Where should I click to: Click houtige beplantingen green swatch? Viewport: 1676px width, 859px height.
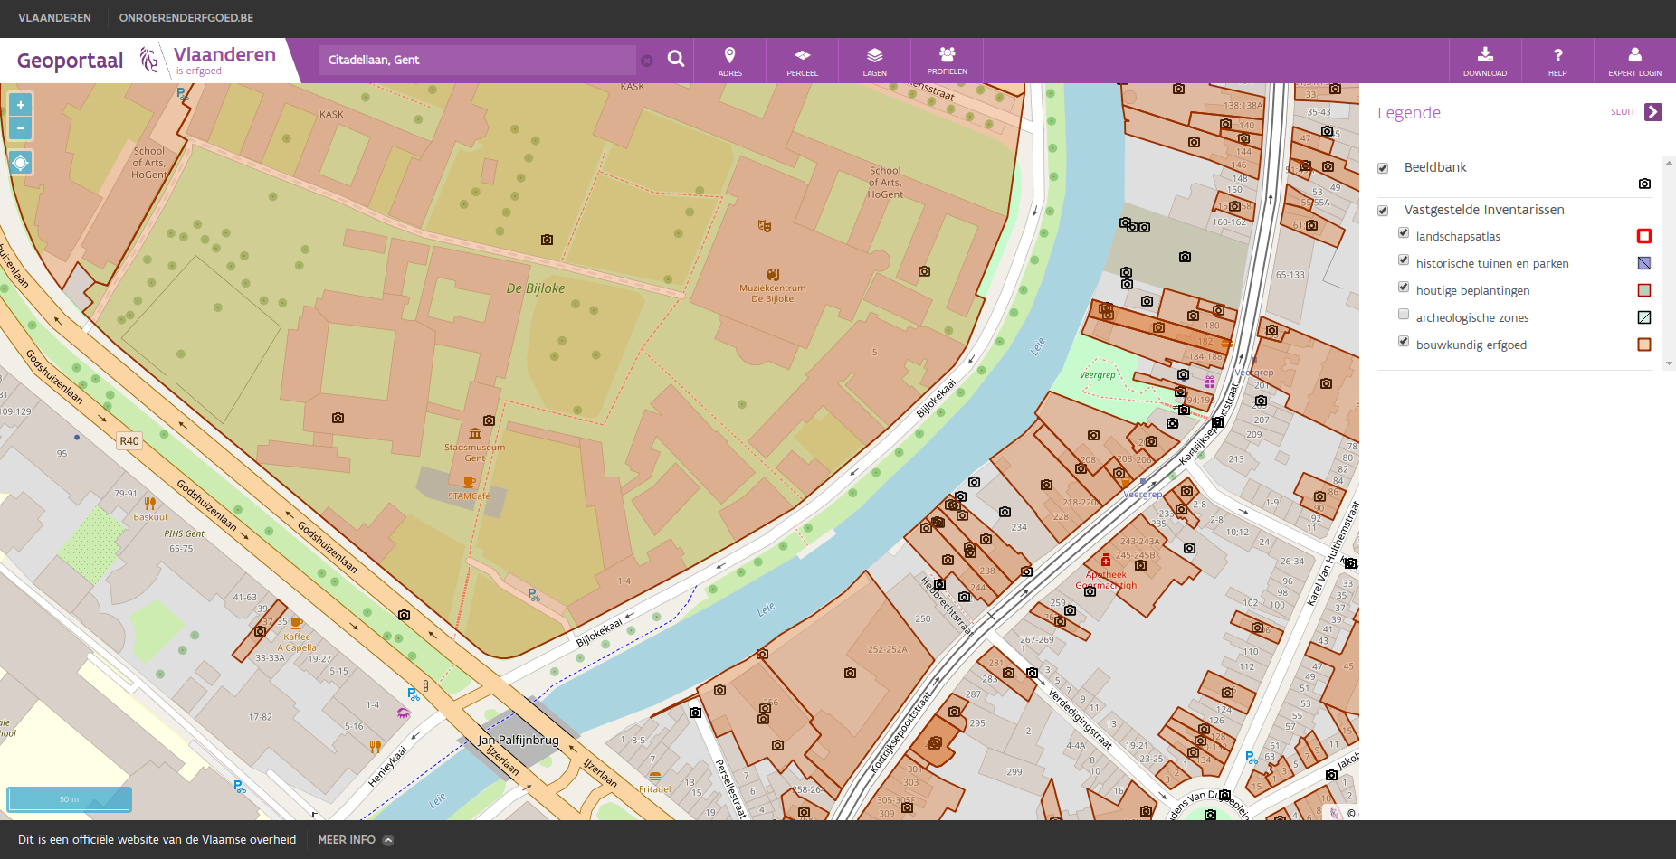[x=1644, y=290]
